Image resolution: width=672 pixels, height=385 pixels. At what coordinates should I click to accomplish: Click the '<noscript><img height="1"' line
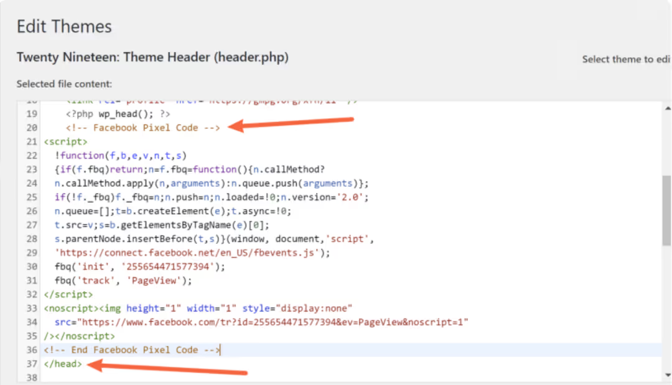click(198, 308)
